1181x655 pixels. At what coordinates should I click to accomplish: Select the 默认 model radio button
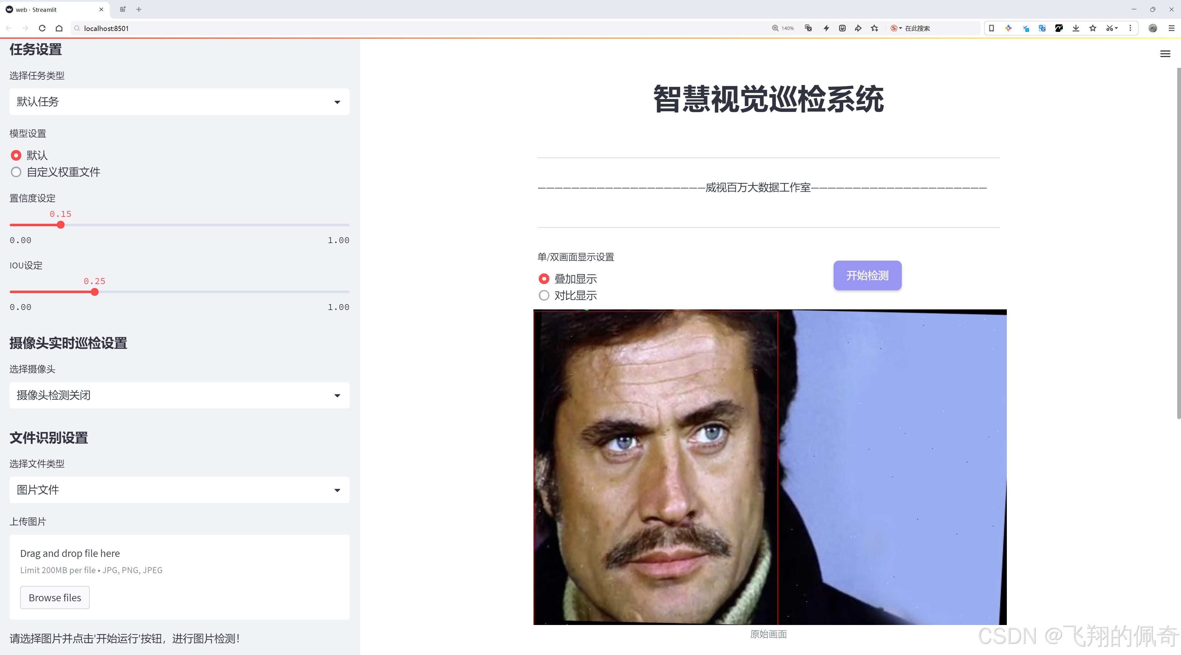[x=16, y=155]
